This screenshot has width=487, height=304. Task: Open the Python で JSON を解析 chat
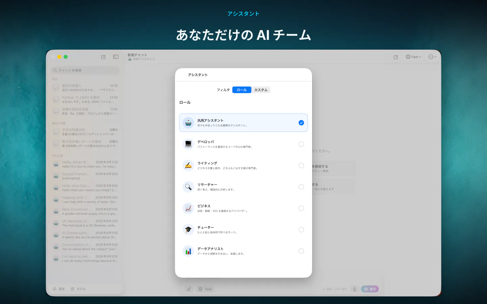[85, 100]
